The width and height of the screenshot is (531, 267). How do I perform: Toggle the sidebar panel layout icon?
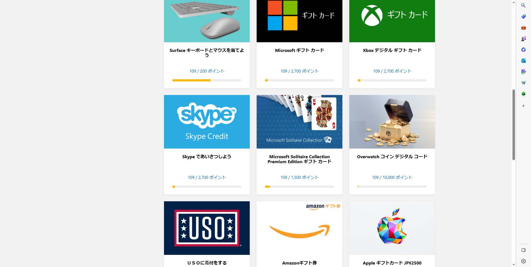tap(523, 250)
